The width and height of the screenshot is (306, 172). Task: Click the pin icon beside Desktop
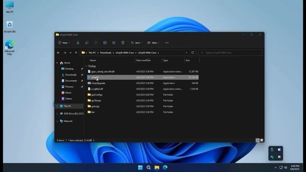click(82, 69)
